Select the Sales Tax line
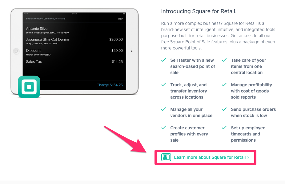285x184 pixels. click(74, 62)
